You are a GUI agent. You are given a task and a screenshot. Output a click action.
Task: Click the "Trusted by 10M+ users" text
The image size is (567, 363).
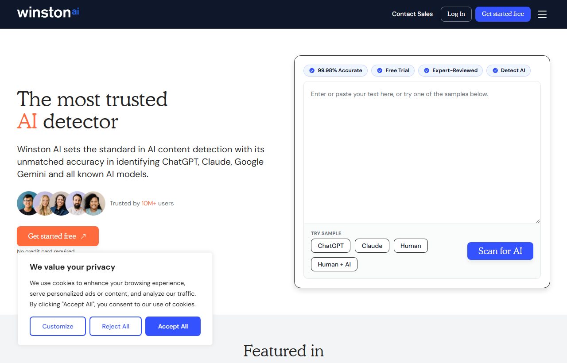(x=142, y=204)
